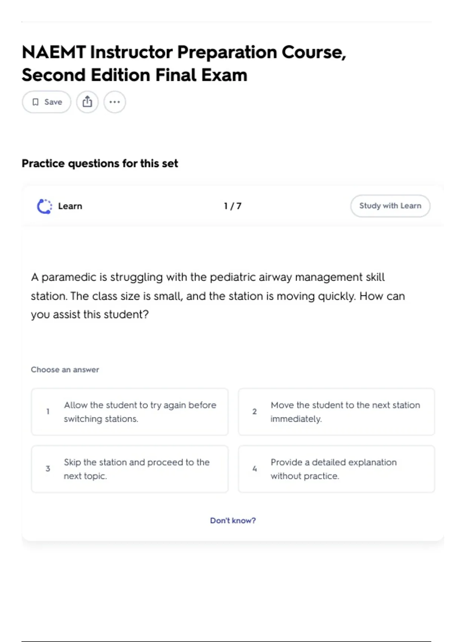Screen dimensions: 453x642
Task: Click the bookmark icon inside Save
Action: tap(35, 102)
